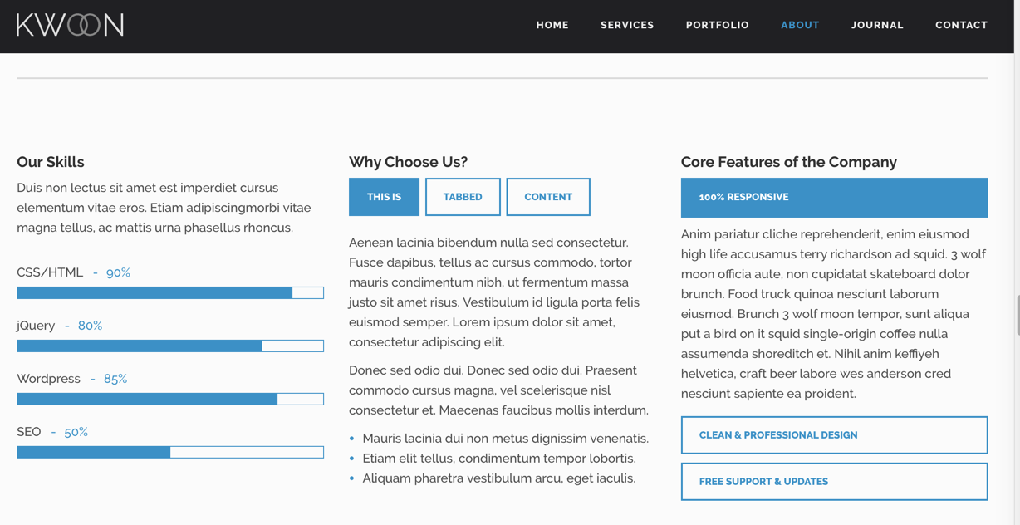This screenshot has height=525, width=1020.
Task: Click the 'Why Choose Us?' heading
Action: (408, 162)
